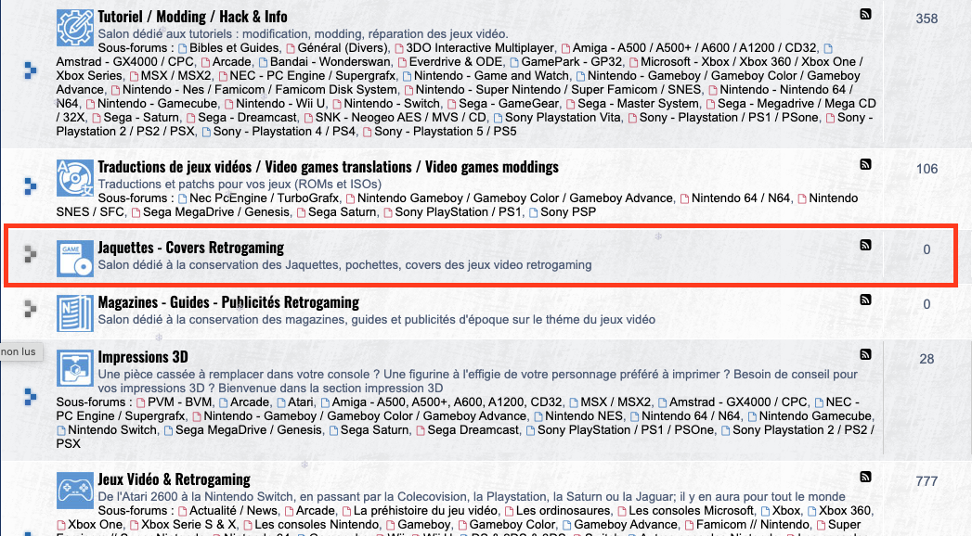This screenshot has height=536, width=972.
Task: Click the subforum icon before Actualité / News
Action: pyautogui.click(x=182, y=511)
